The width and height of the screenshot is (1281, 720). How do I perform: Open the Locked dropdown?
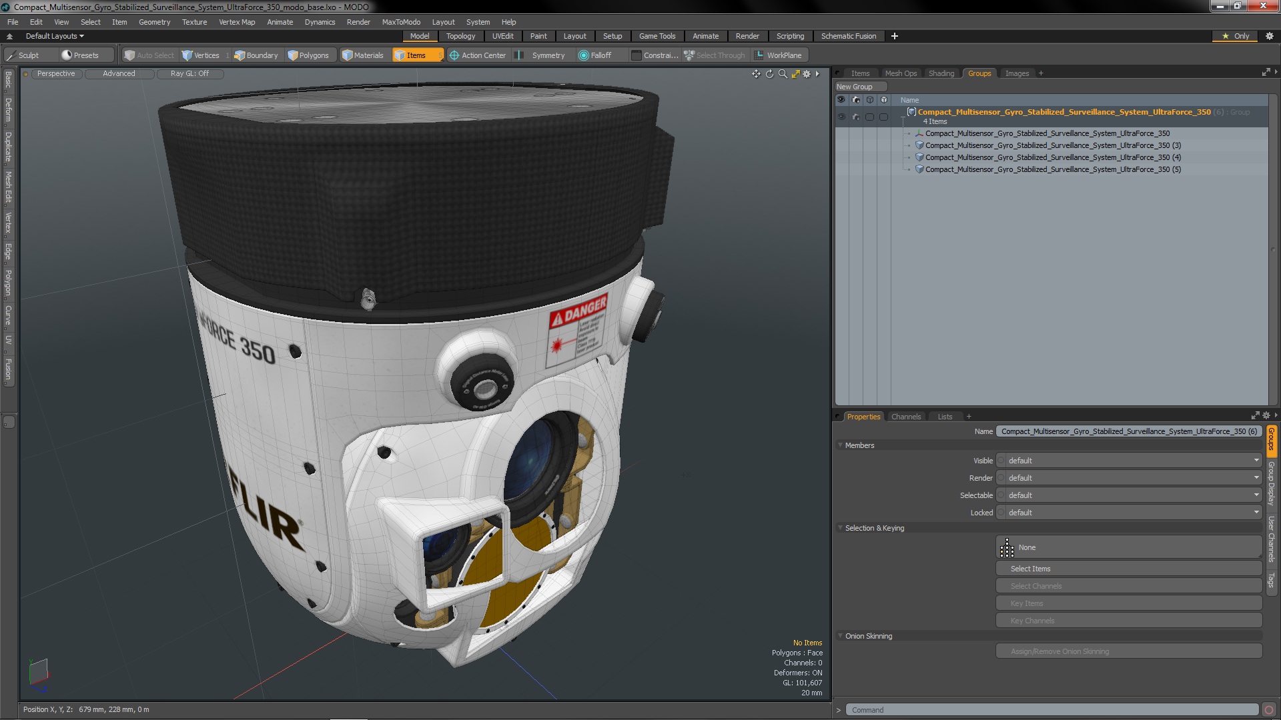pos(1129,513)
